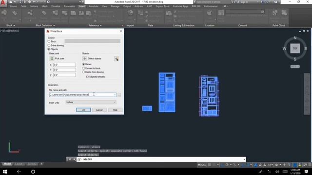Expand the Block panel dropdown
Viewport: 312px width, 175px height.
point(11,25)
